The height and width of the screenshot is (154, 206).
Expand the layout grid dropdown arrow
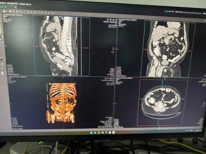[x=7, y=12]
